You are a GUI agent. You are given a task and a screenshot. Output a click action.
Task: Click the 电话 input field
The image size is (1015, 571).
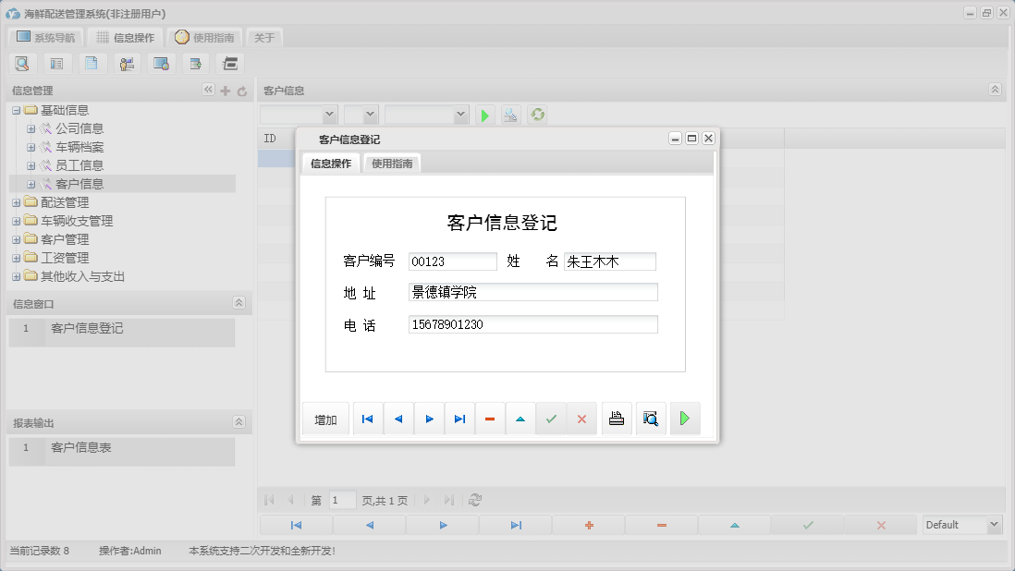532,323
